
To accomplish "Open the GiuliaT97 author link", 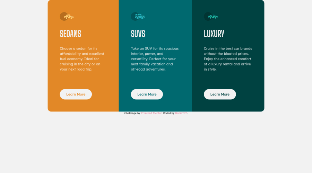I will [181, 113].
